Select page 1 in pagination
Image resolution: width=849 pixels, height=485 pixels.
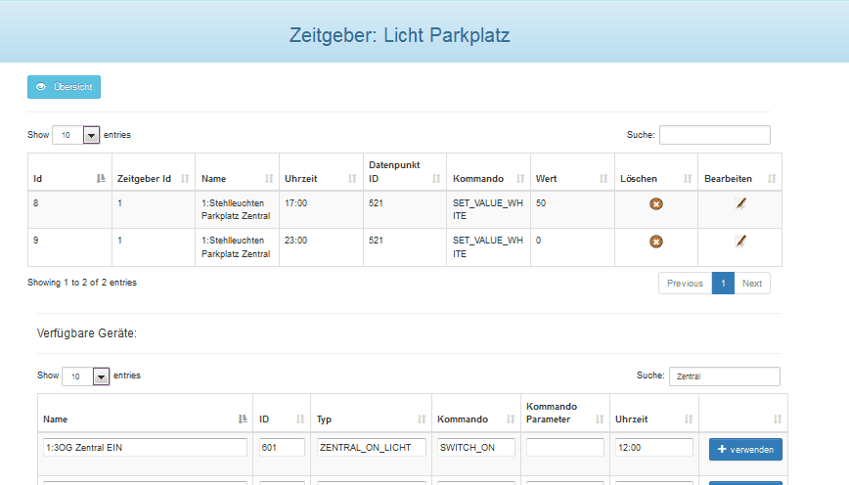click(722, 284)
